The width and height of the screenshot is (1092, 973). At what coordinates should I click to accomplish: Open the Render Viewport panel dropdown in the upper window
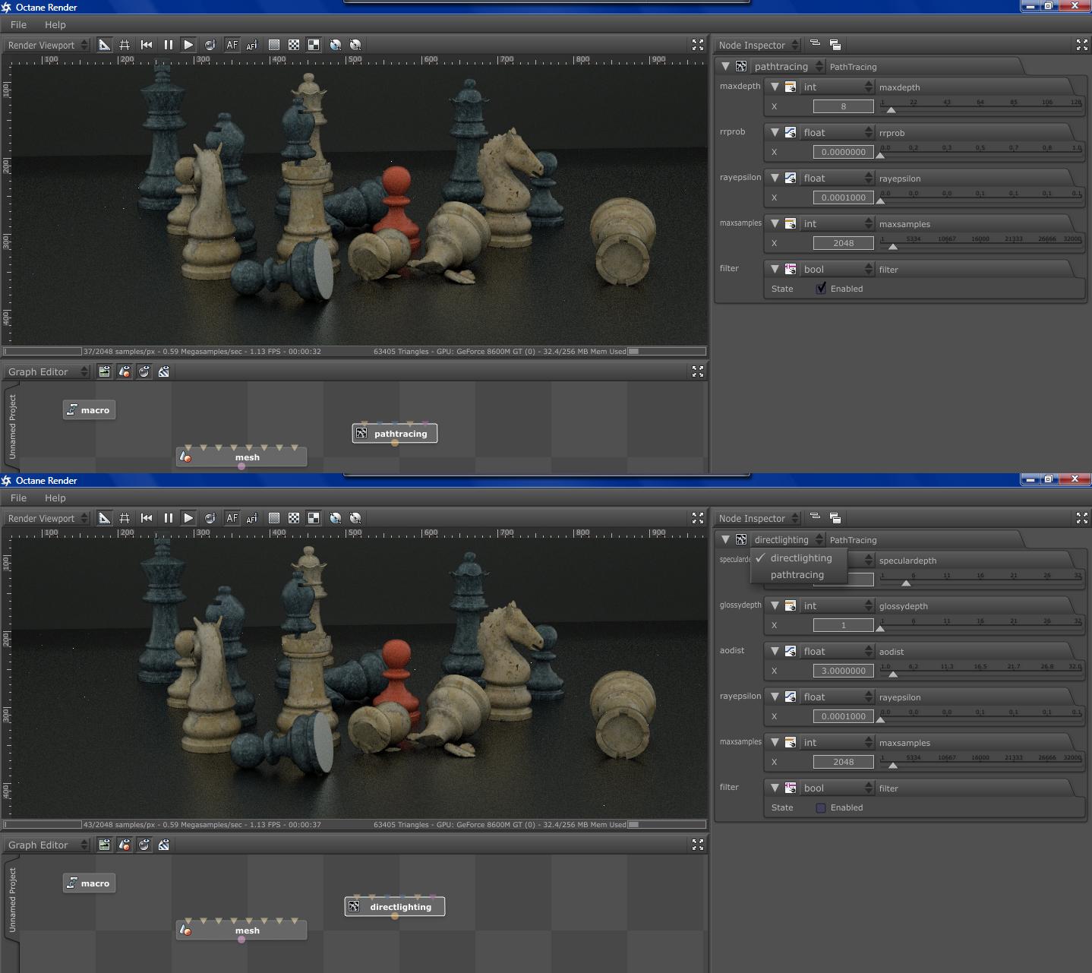(x=47, y=45)
